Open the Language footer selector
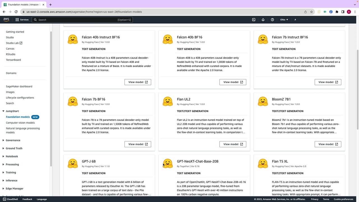The height and width of the screenshot is (202, 359). pos(42,199)
